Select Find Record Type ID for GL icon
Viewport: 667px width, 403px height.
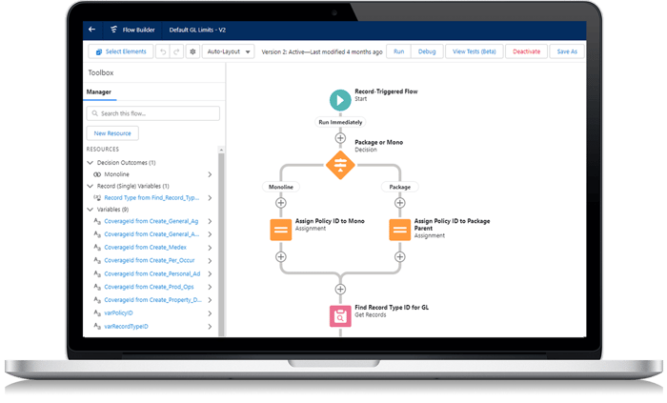tap(340, 316)
